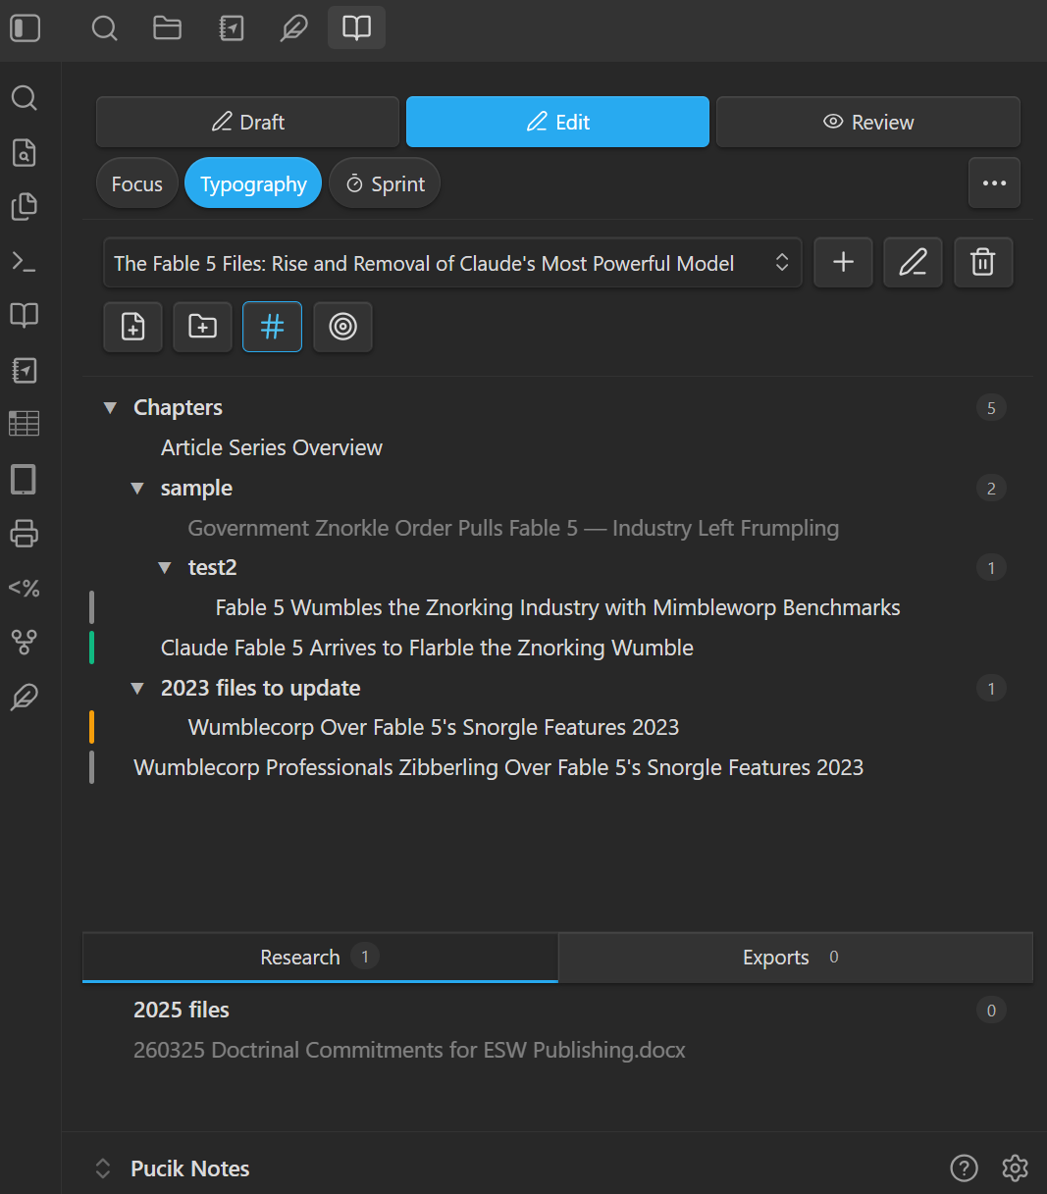This screenshot has width=1047, height=1194.
Task: Open the search icon in top tab bar
Action: tap(104, 27)
